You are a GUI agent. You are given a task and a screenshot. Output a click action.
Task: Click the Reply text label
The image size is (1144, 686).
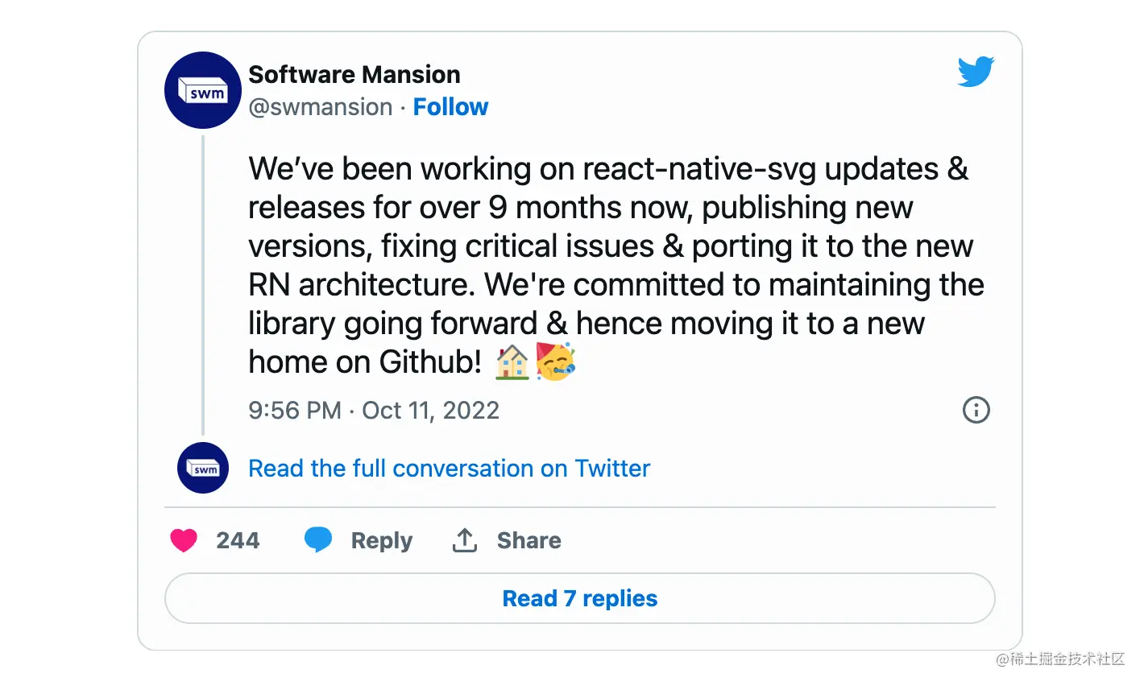click(381, 541)
